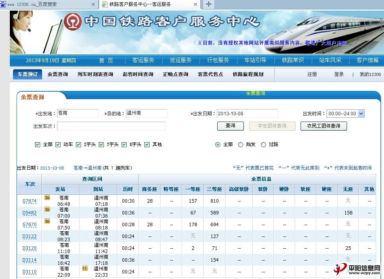This screenshot has height=279, width=384.
Task: Click the 查询 button
Action: point(231,126)
